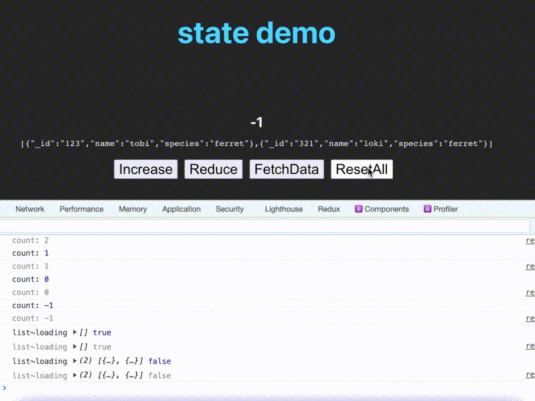
Task: Open source link for dimmed 'list~loading false' row
Action: point(530,375)
